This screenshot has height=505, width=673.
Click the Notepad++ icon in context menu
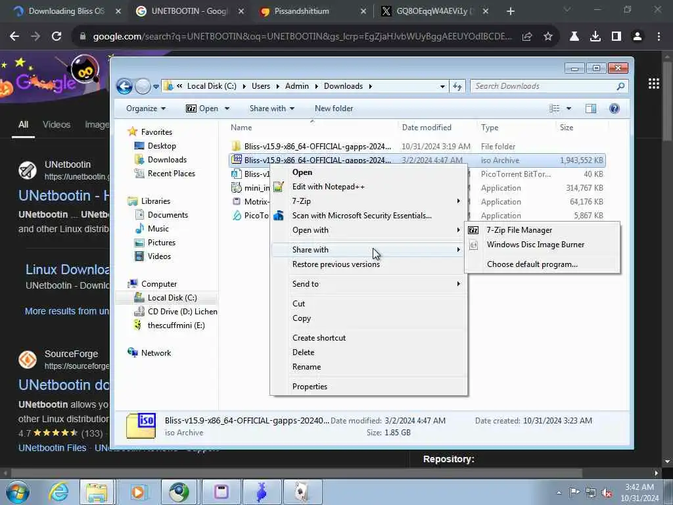pyautogui.click(x=279, y=187)
